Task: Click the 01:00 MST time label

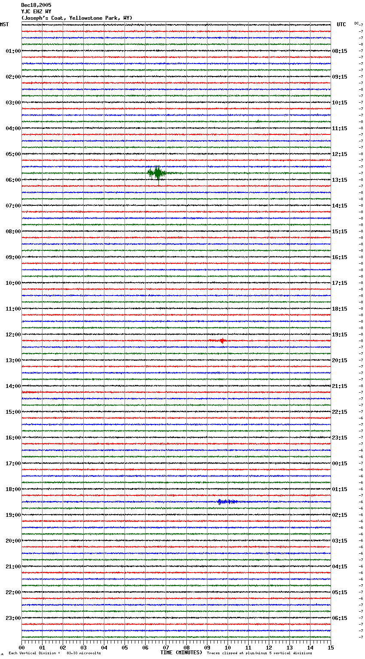Action: click(13, 51)
